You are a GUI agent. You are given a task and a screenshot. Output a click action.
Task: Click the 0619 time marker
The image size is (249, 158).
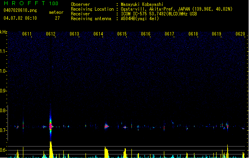point(217,34)
